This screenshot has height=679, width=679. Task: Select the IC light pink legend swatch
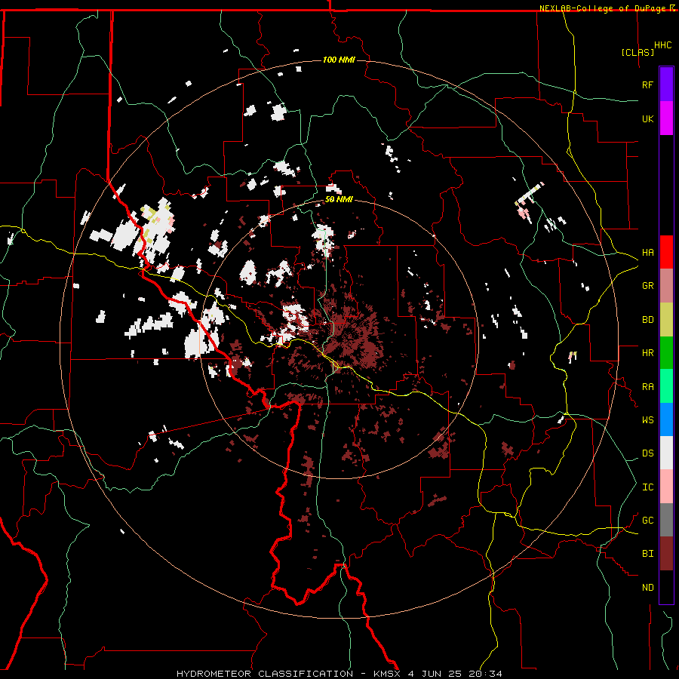[666, 487]
